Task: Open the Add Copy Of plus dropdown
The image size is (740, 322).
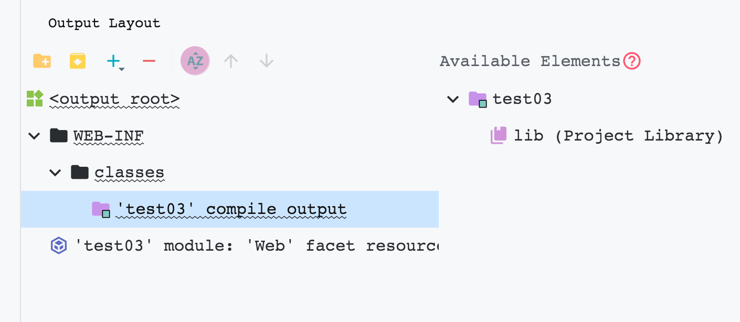Action: click(x=115, y=62)
